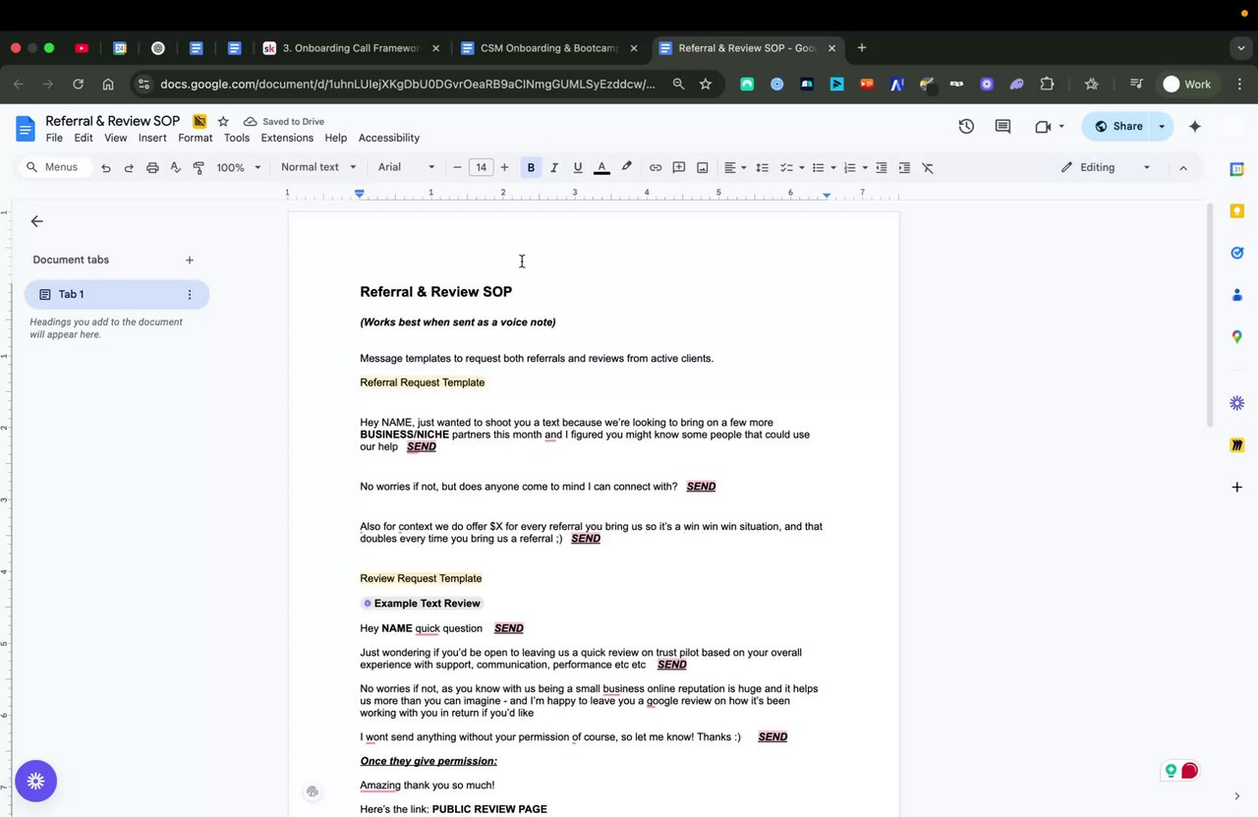Open the Insert menu

(152, 139)
